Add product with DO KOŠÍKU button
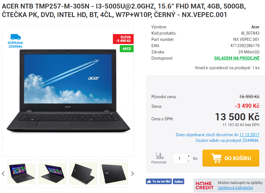The image size is (265, 193). click(231, 158)
